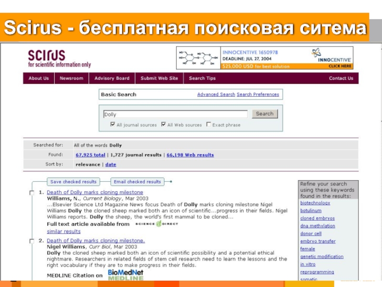Screen dimensions: 382x287
Task: Check the checkbox for result 2
Action: click(32, 241)
